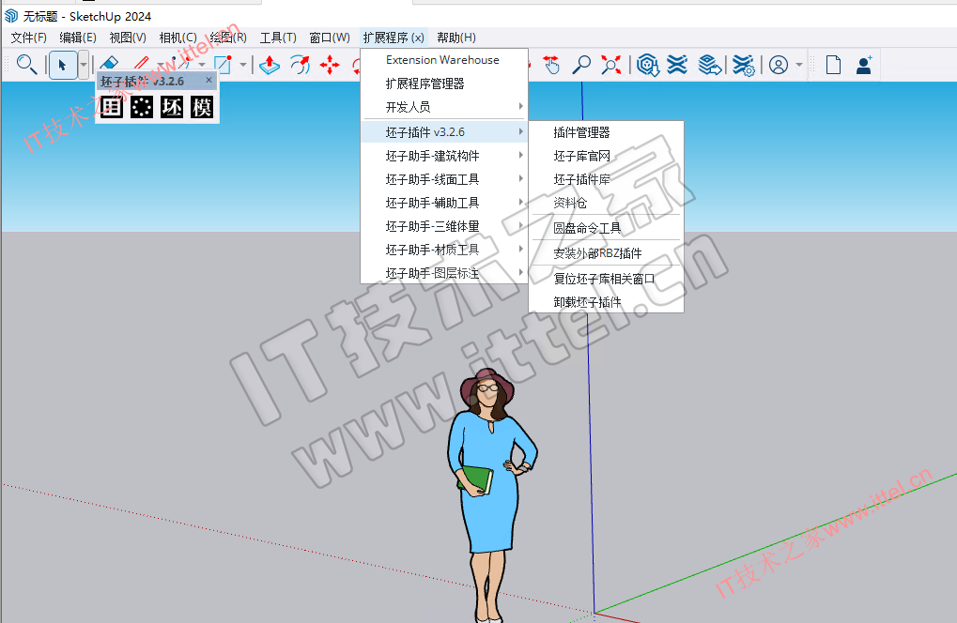The image size is (957, 623).
Task: Expand the 坯子助手-建筑构件 submenu arrow
Action: pos(520,155)
